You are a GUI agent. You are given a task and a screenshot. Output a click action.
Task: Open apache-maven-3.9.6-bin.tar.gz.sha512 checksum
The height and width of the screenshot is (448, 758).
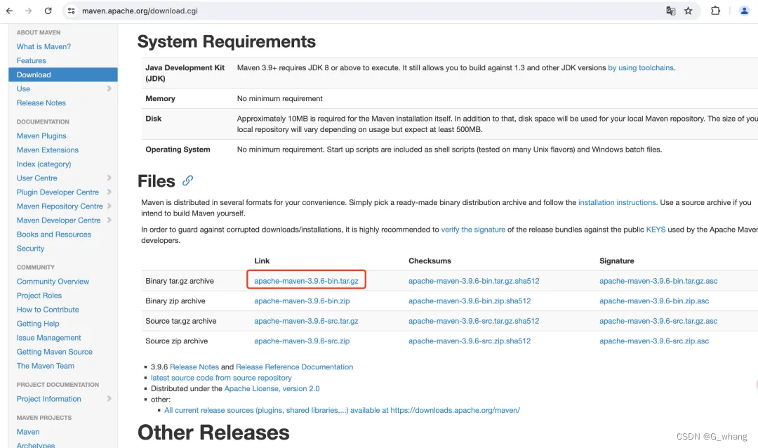point(474,281)
